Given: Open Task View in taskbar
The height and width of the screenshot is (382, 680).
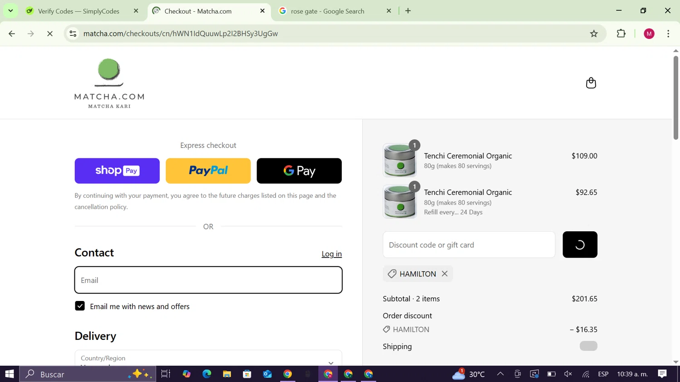Looking at the screenshot, I should coord(165,374).
